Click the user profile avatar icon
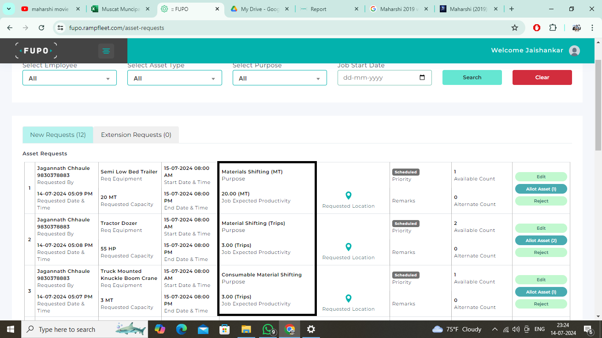Screen dimensions: 602x338 point(574,51)
